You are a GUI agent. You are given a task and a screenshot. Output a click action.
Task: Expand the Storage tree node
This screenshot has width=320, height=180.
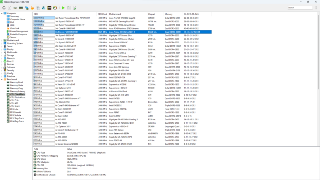pos(2,56)
